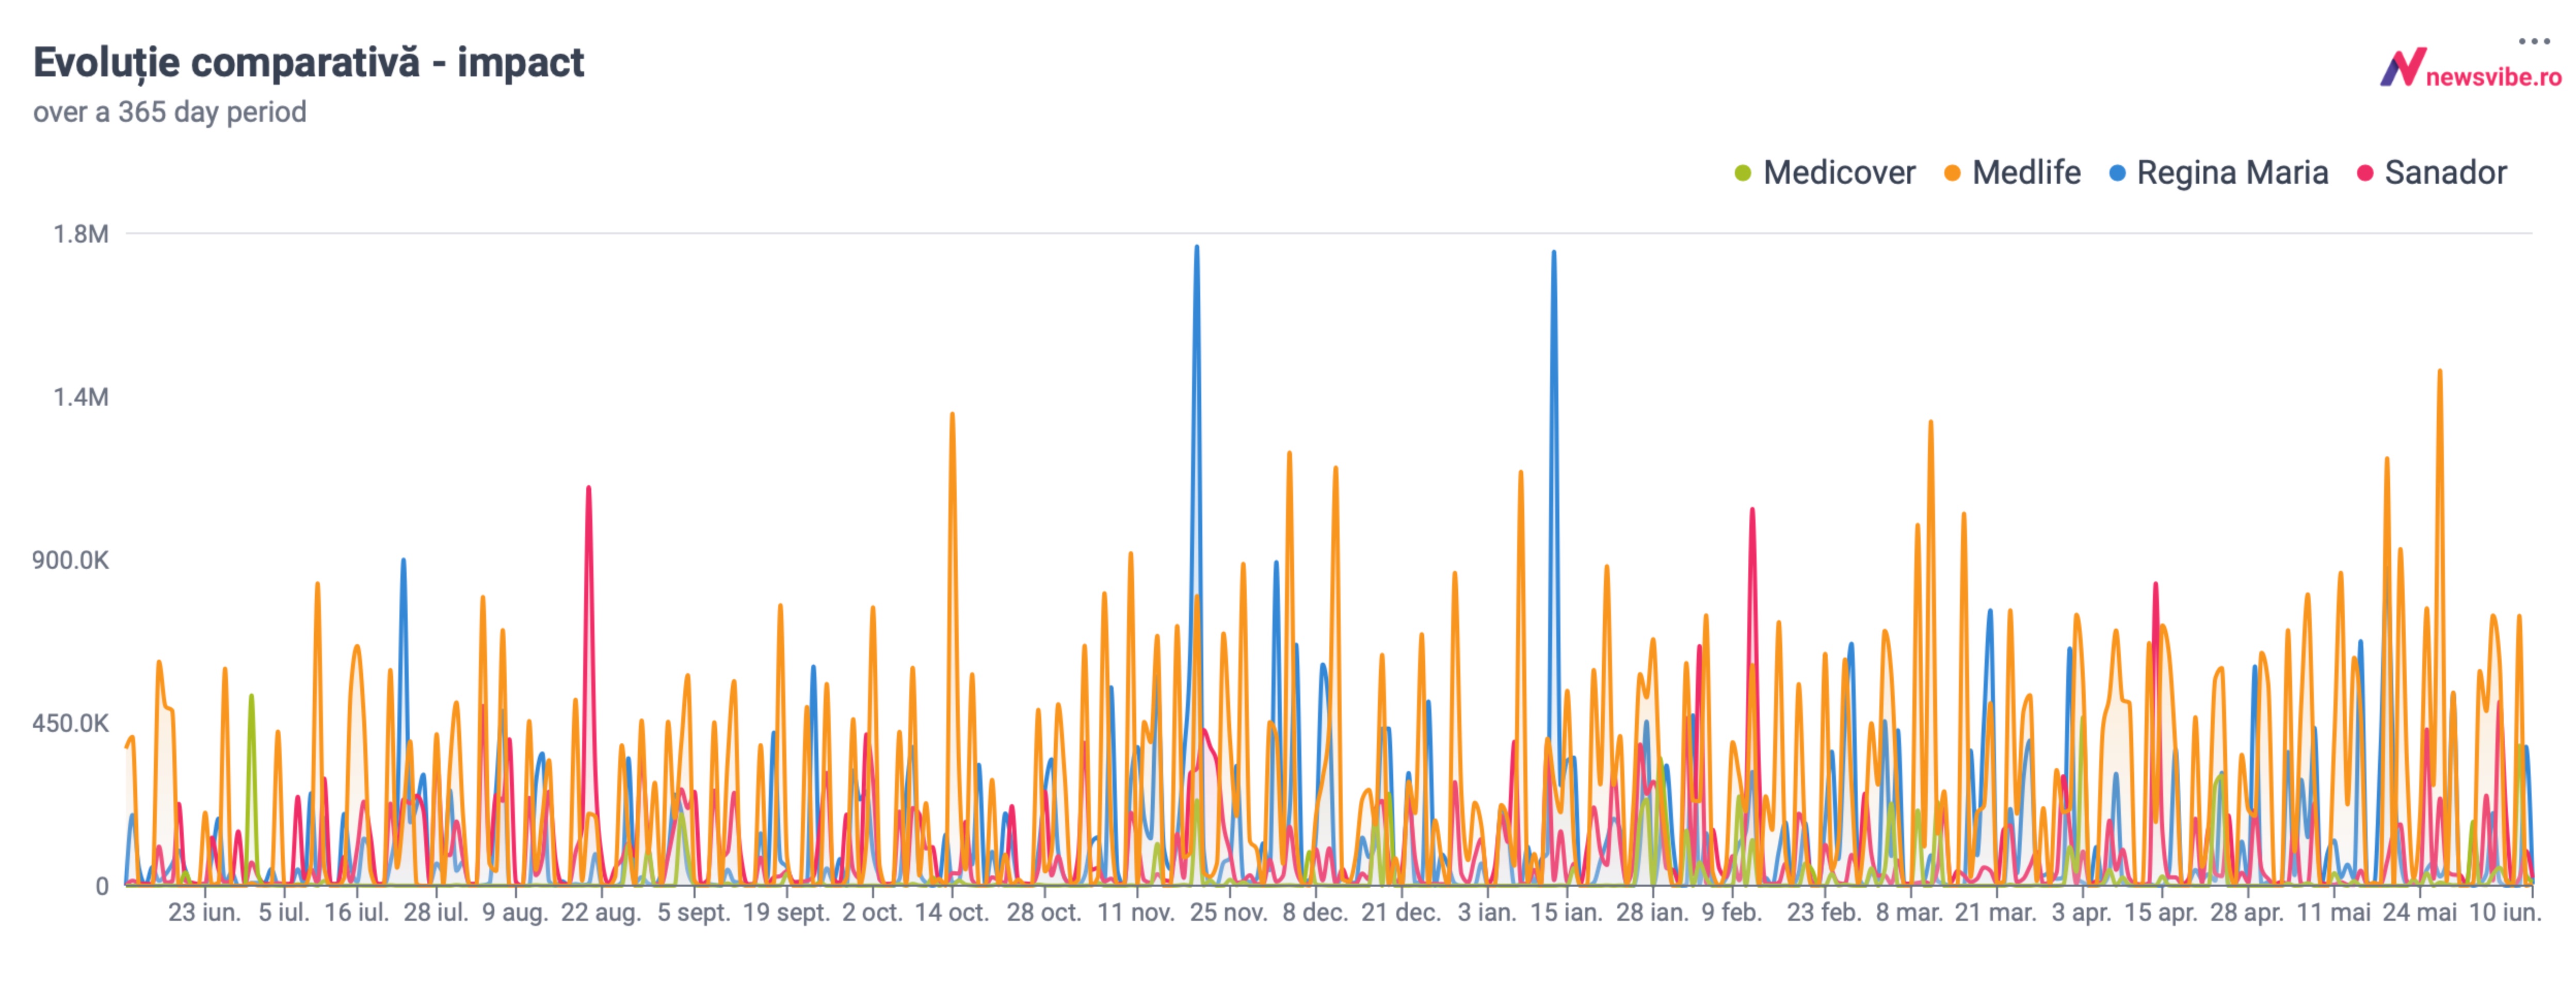Click the 2 oct. date label
This screenshot has width=2576, height=991.
pos(873,912)
